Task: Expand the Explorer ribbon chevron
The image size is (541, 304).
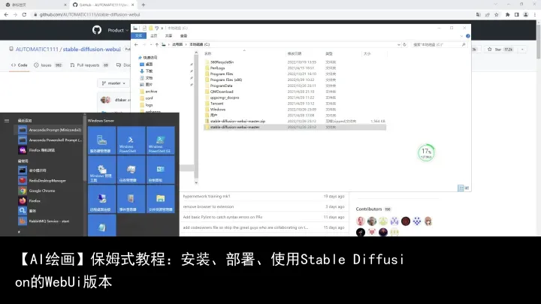Action: pos(461,36)
